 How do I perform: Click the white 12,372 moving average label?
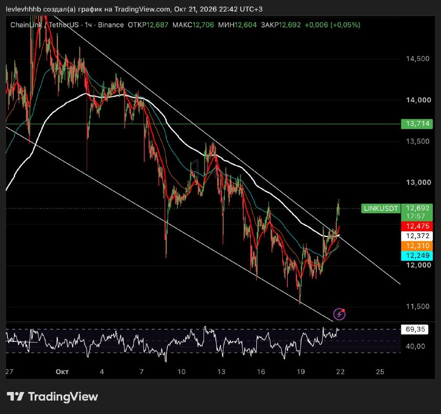(417, 236)
